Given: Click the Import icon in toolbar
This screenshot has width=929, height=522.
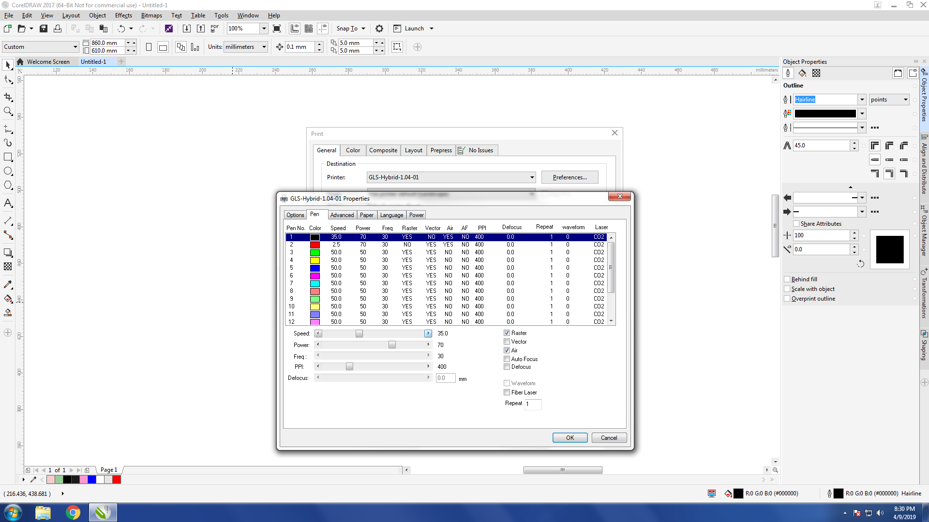Looking at the screenshot, I should tap(187, 29).
